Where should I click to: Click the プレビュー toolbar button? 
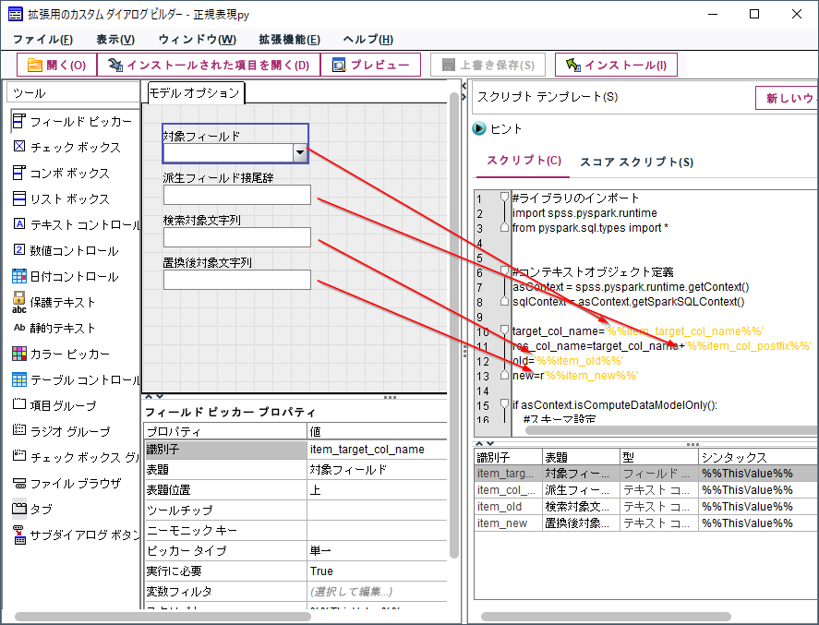tap(370, 65)
